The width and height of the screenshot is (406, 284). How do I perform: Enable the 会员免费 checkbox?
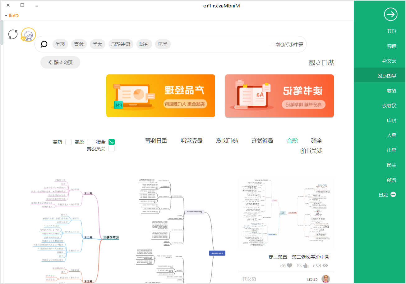tap(111, 149)
